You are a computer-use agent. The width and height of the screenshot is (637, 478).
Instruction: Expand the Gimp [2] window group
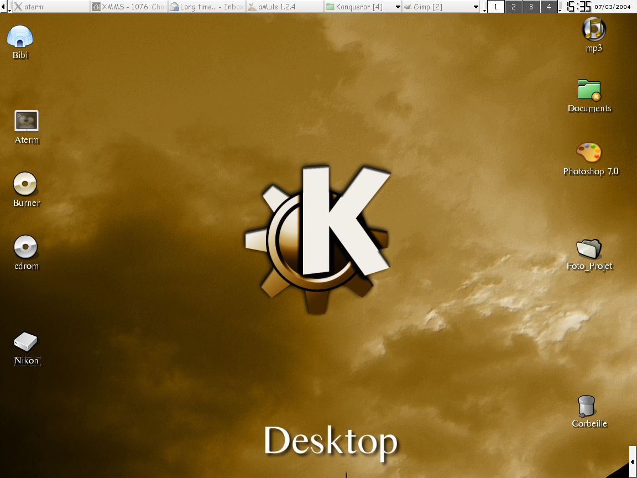(441, 7)
